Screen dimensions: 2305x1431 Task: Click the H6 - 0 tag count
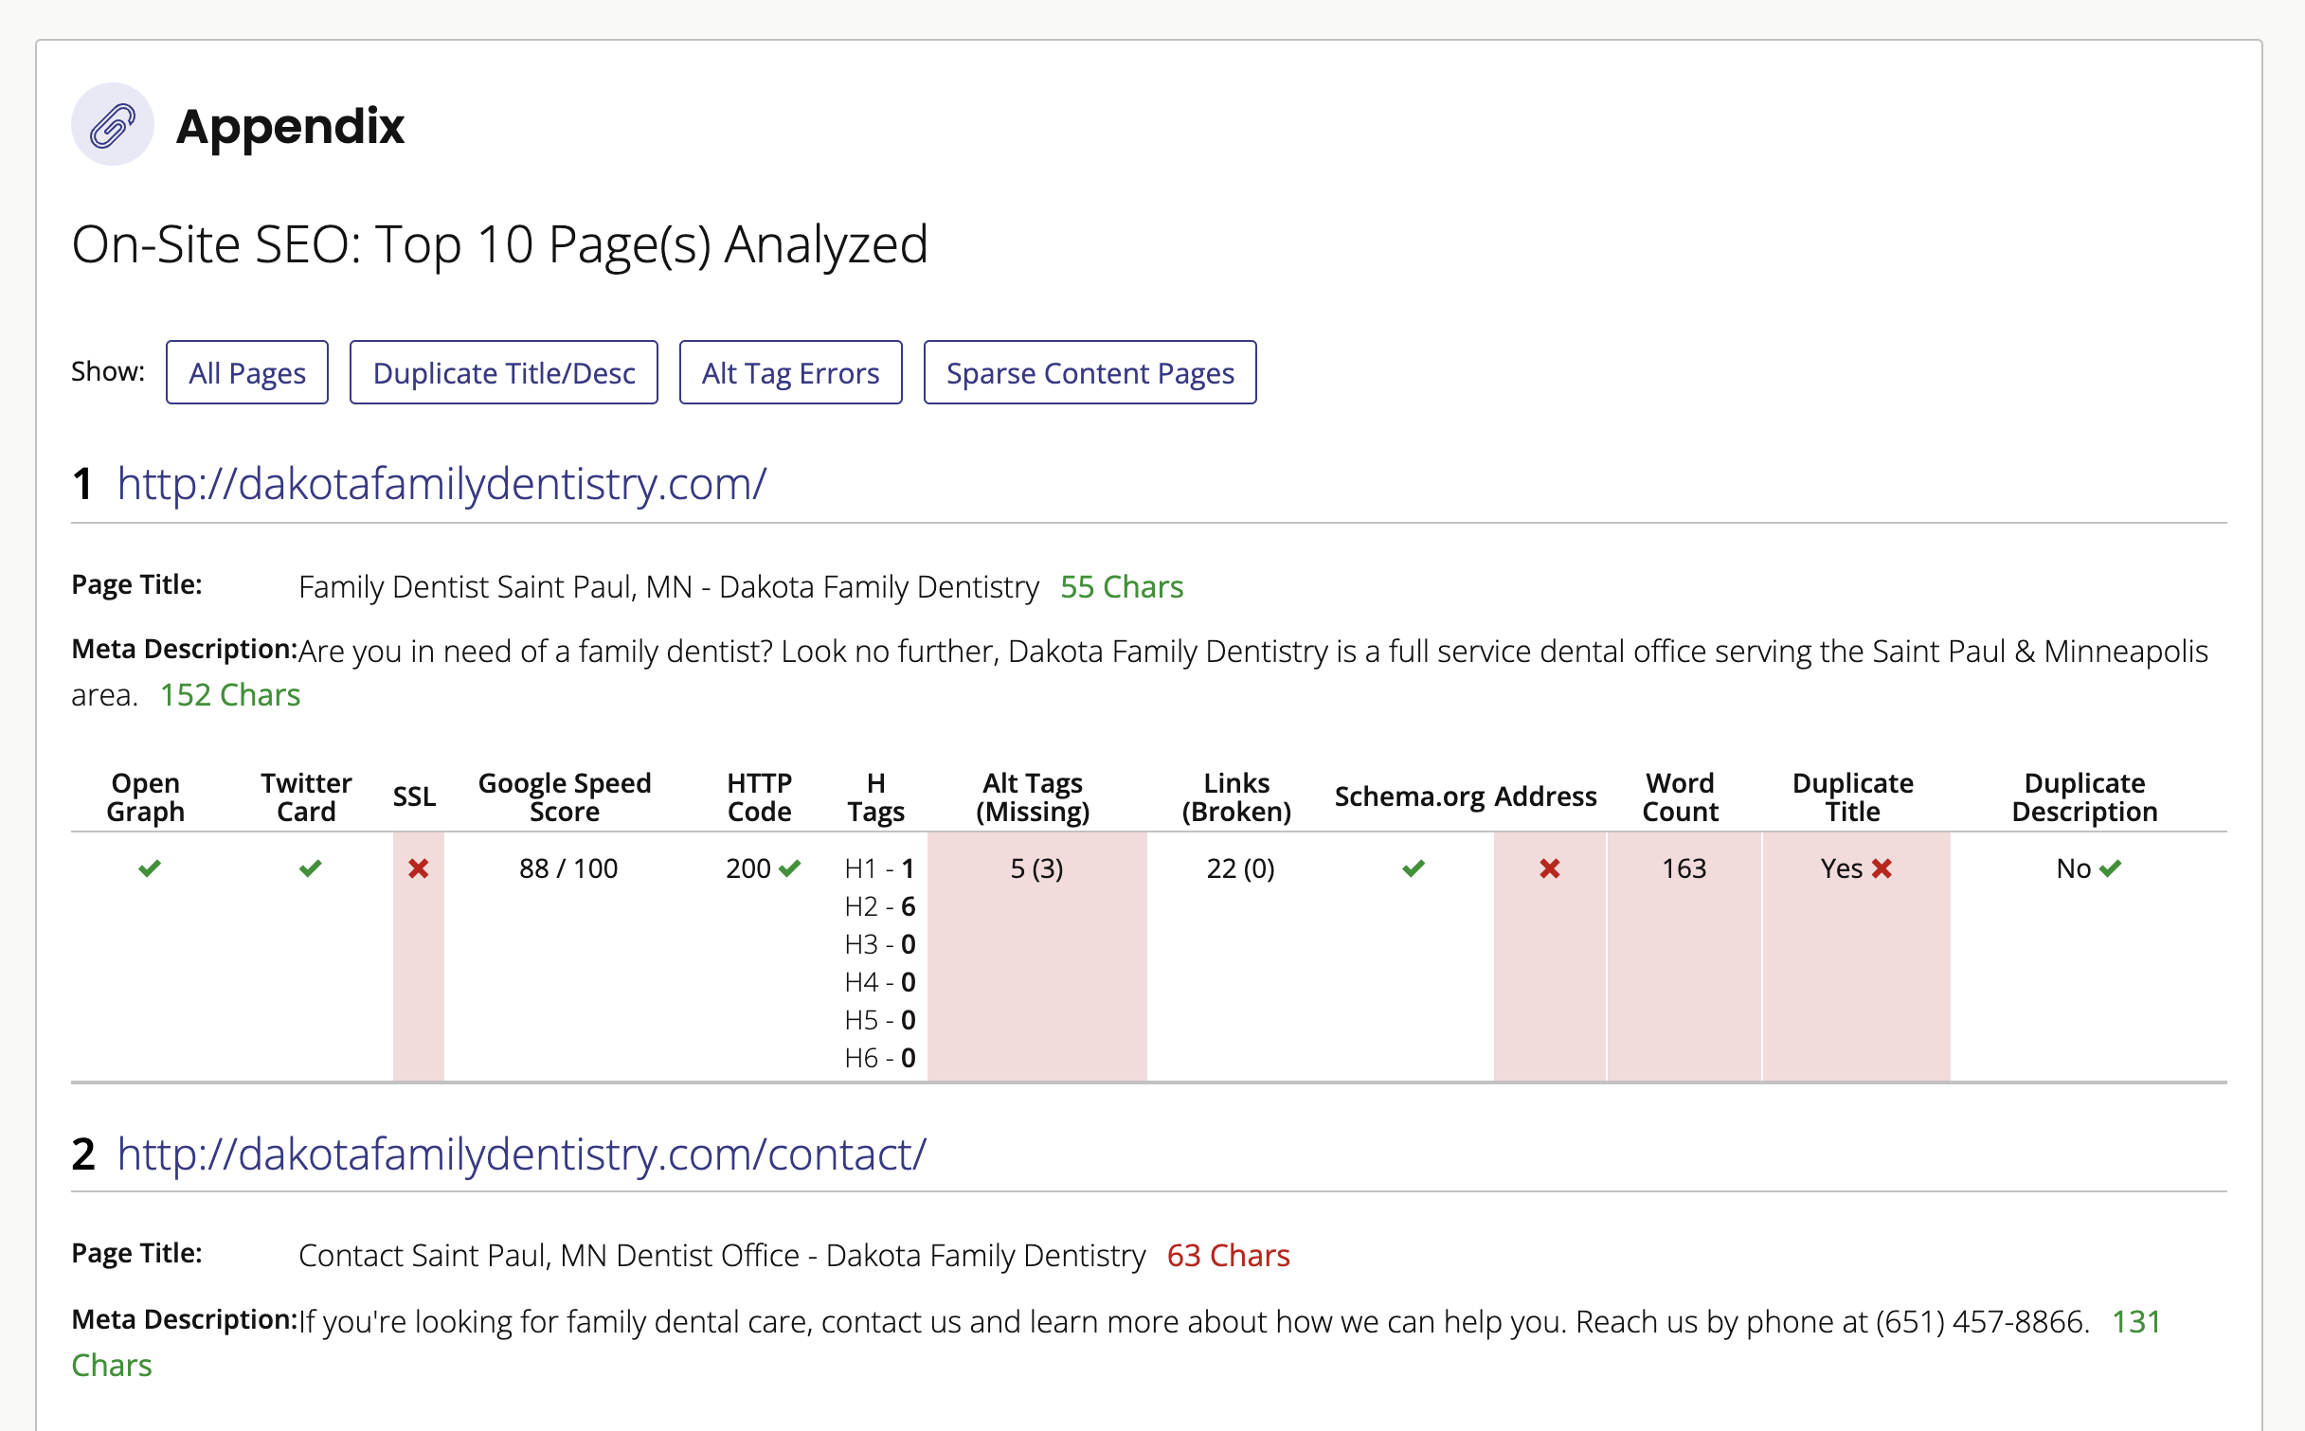[880, 1058]
